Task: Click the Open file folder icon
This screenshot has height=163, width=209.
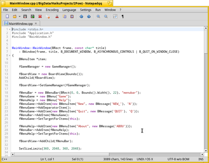Action: pos(14,17)
